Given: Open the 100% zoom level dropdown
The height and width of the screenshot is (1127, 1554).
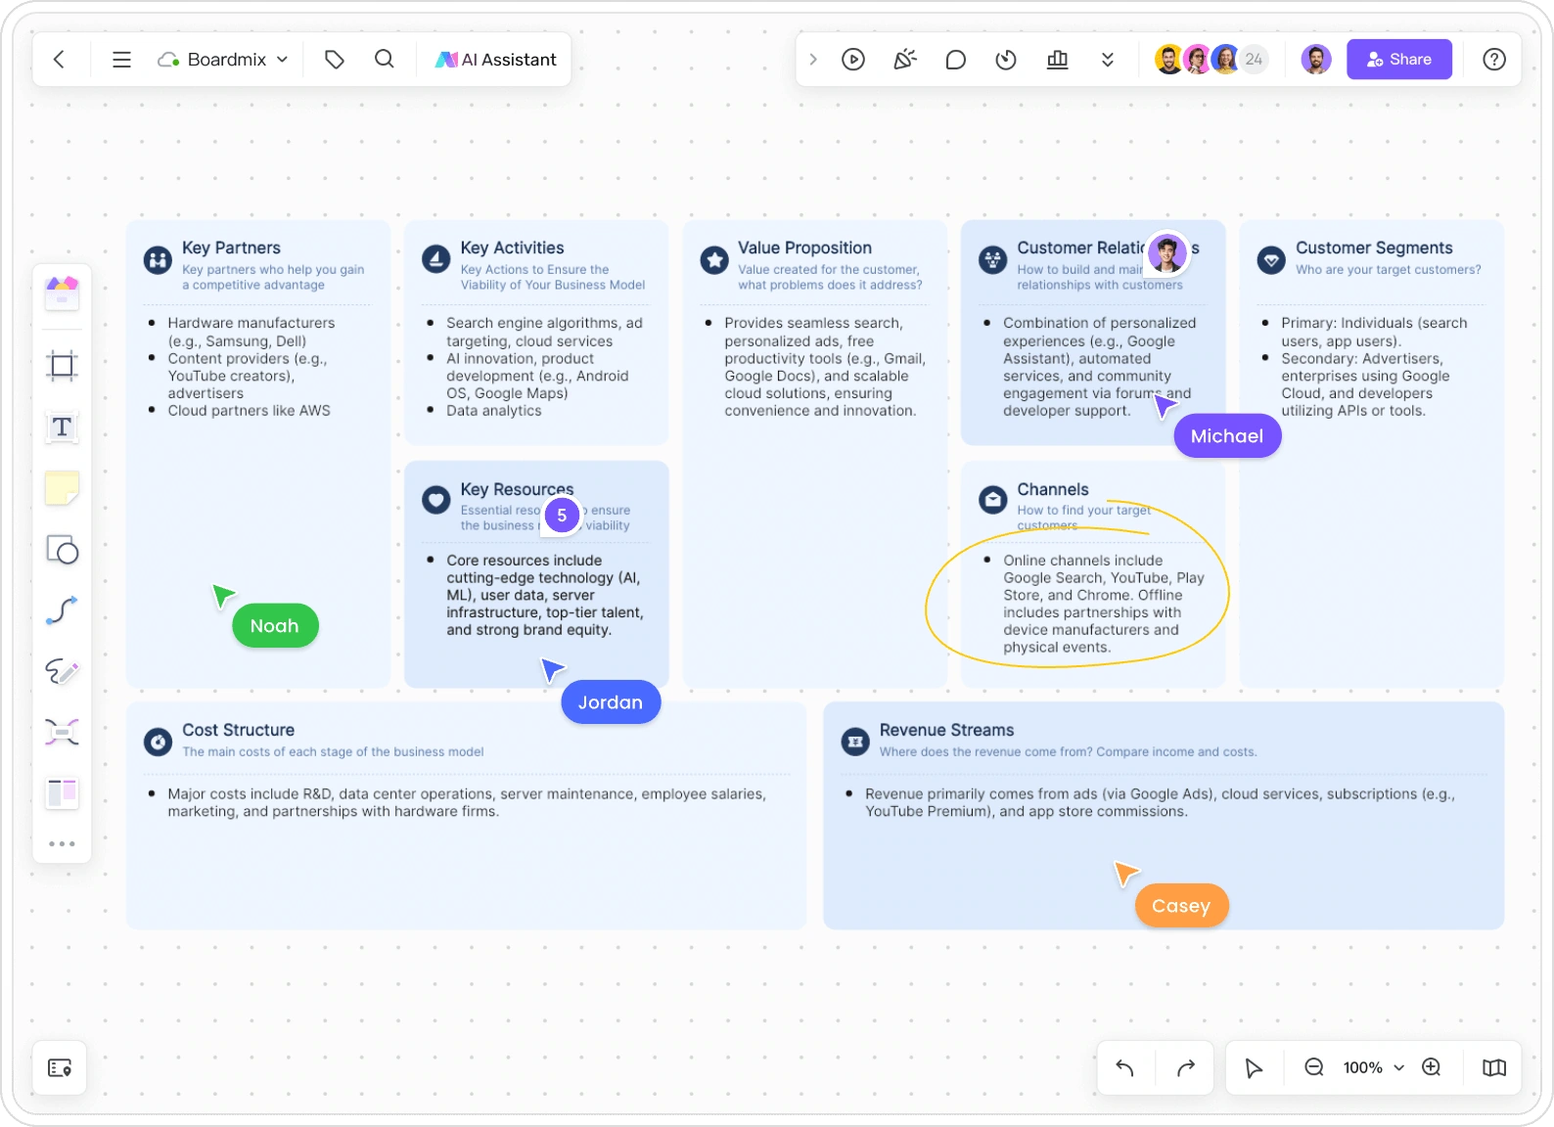Looking at the screenshot, I should (x=1373, y=1068).
